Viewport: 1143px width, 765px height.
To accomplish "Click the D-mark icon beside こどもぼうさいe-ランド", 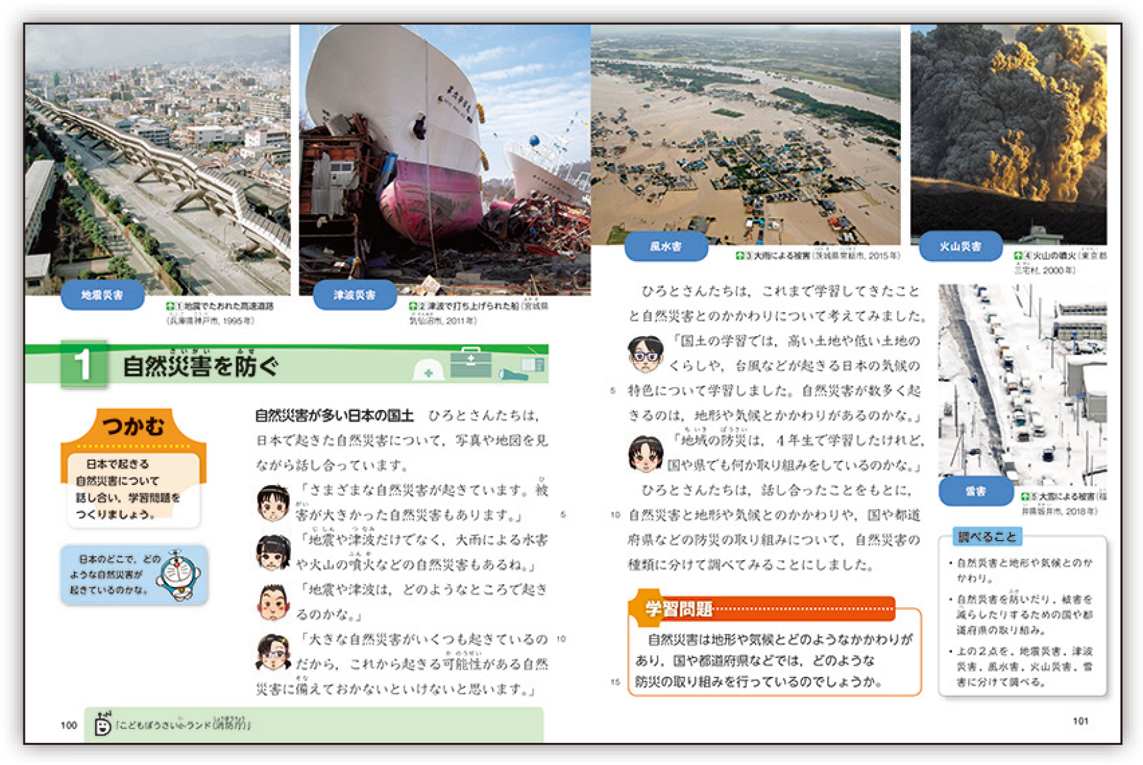I will tap(102, 724).
